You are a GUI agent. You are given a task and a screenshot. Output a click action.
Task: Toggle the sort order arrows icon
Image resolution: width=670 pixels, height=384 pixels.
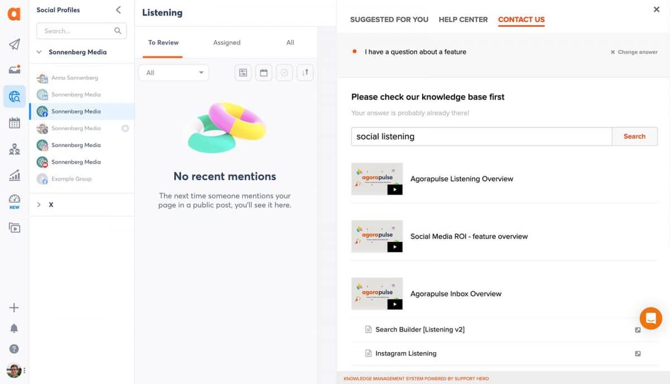tap(305, 72)
